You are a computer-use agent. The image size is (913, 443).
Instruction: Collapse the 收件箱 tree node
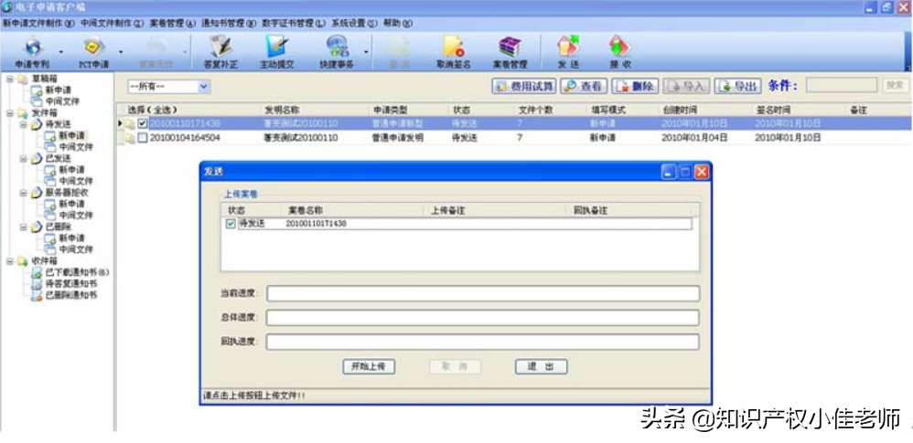(10, 261)
